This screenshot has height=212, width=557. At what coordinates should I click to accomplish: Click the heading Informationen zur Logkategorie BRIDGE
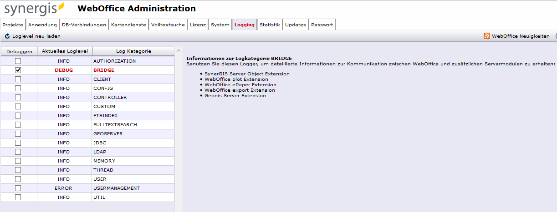[x=239, y=58]
